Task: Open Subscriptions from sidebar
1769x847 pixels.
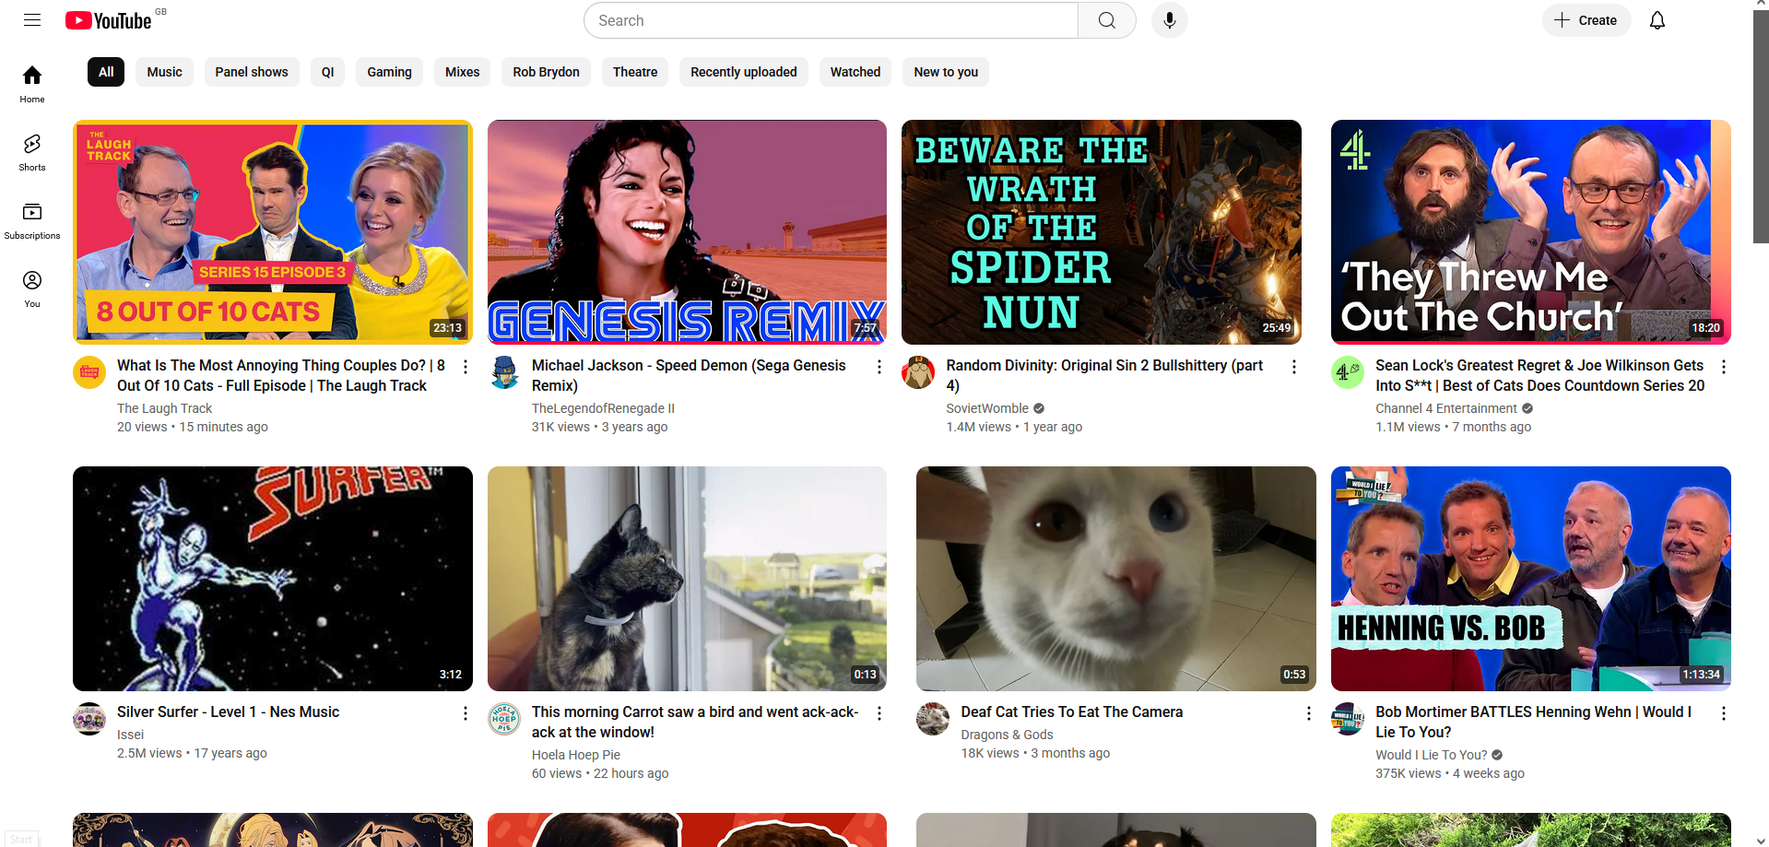Action: click(32, 220)
